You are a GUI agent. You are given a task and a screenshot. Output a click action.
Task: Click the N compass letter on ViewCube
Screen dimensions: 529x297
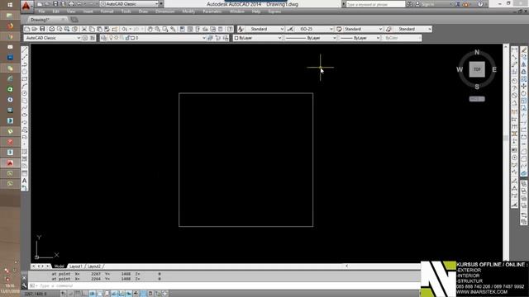(477, 52)
